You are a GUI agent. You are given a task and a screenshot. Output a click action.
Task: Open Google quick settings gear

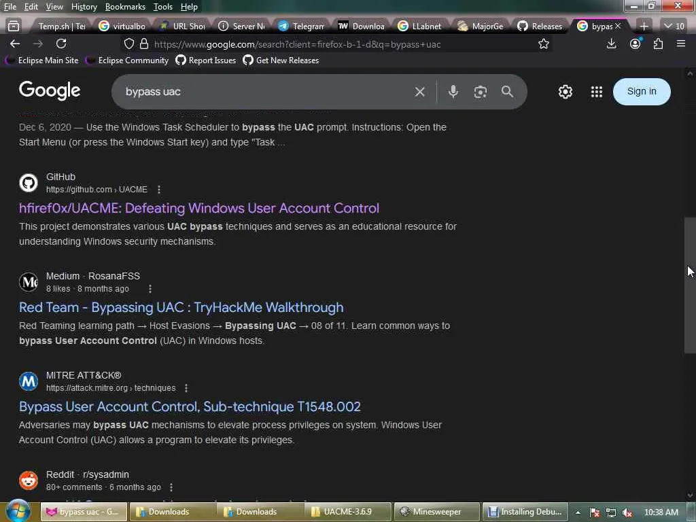[565, 92]
